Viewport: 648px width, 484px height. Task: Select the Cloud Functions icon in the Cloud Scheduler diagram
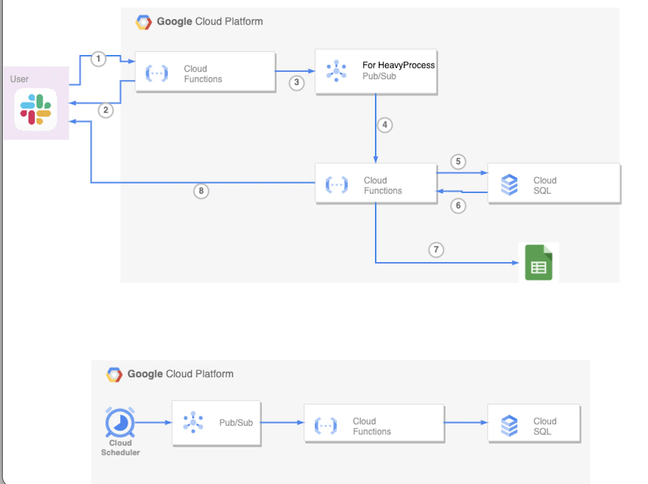click(326, 426)
